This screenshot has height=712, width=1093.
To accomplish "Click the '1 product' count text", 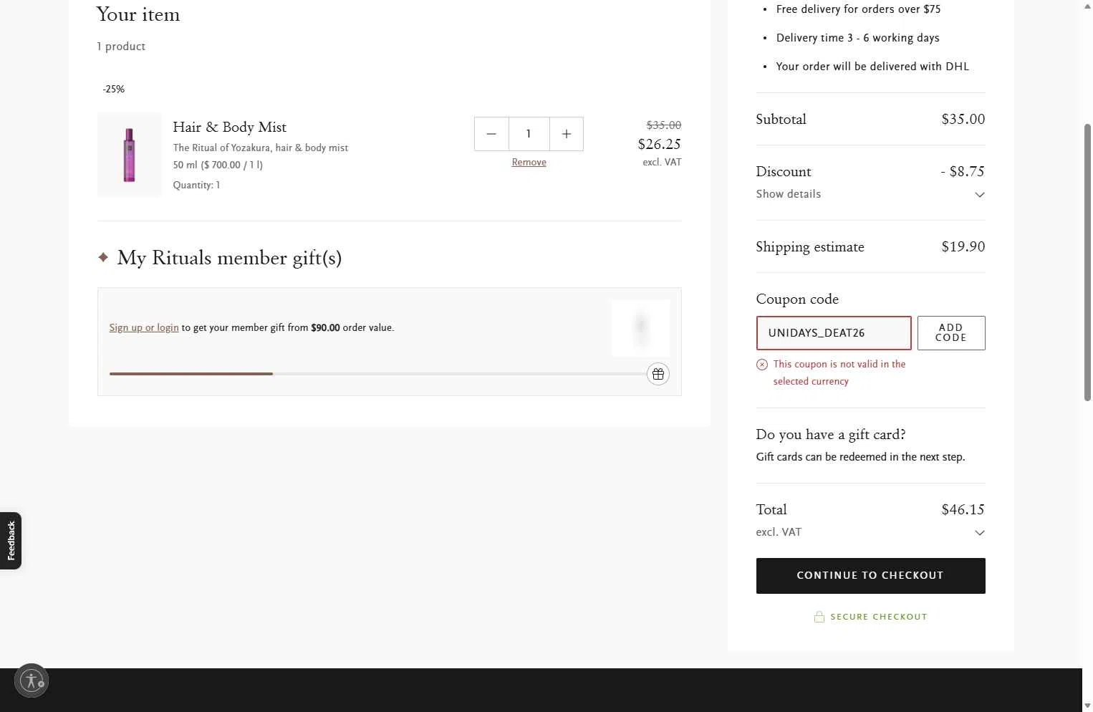I will pos(121,47).
